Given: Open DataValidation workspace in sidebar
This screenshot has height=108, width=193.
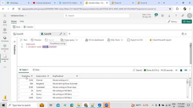Looking at the screenshot, I should pos(5,48).
